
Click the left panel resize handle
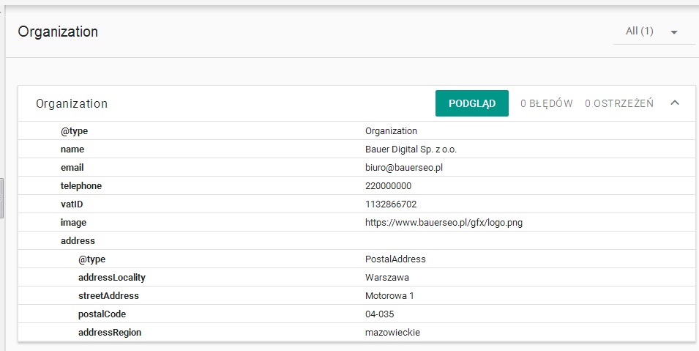point(1,198)
